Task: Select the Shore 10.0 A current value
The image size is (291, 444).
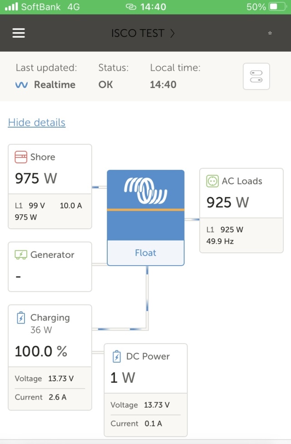Action: pyautogui.click(x=70, y=206)
